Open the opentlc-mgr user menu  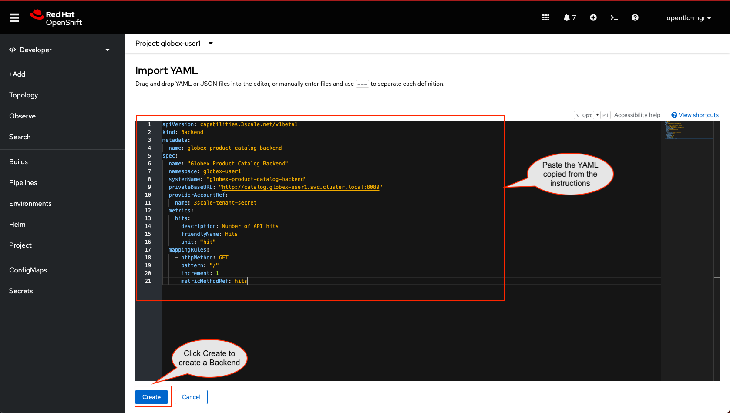[x=689, y=18]
